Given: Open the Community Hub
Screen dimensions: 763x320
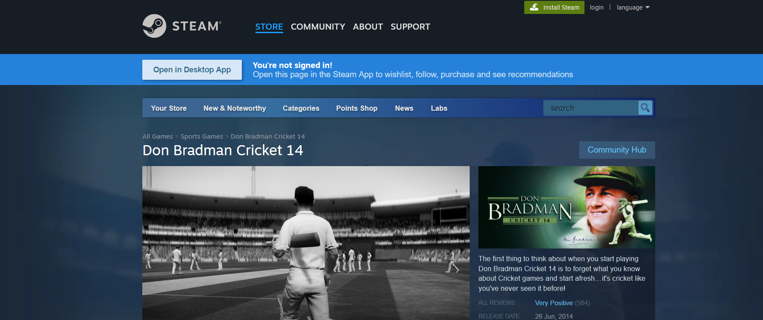Looking at the screenshot, I should pos(617,150).
